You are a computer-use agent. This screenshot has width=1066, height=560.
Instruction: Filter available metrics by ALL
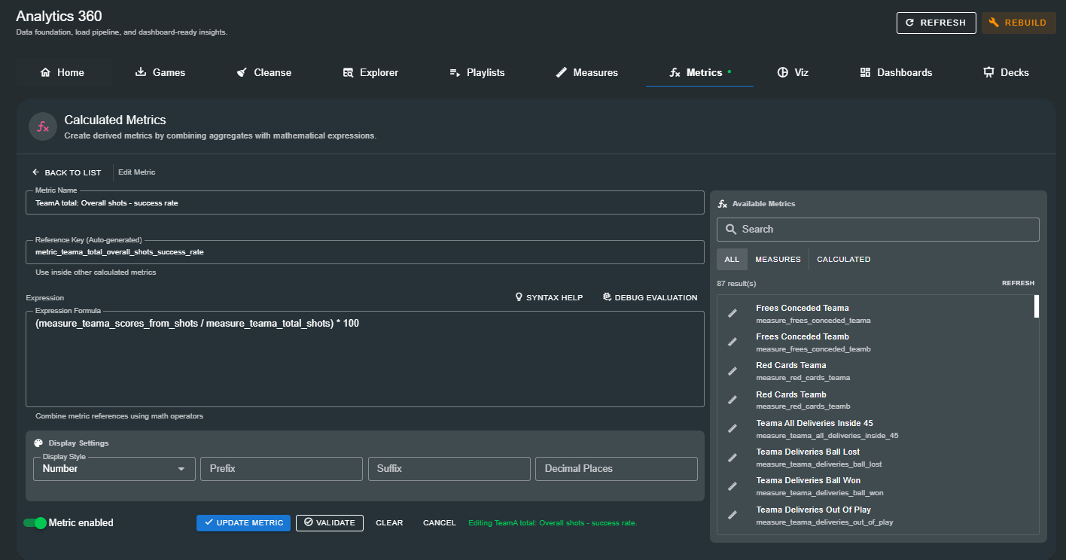click(732, 259)
